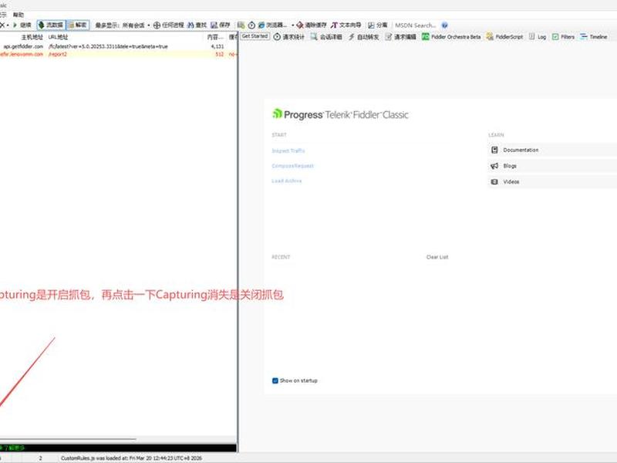Open the 帮助 (Help) menu
Image resolution: width=617 pixels, height=463 pixels.
(x=18, y=15)
